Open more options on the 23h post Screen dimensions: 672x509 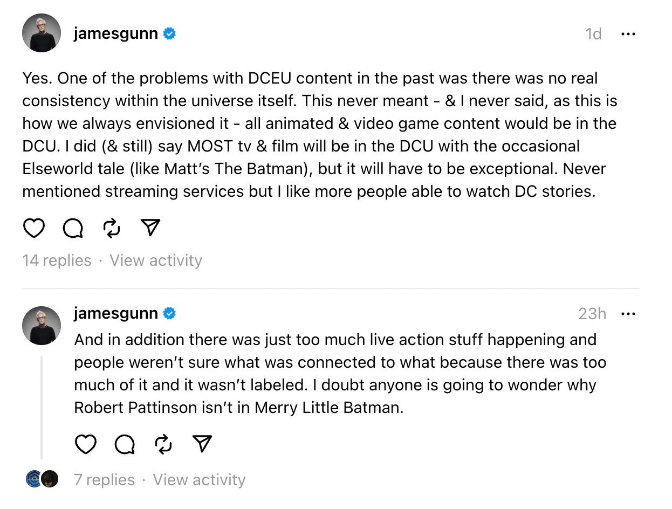tap(628, 314)
